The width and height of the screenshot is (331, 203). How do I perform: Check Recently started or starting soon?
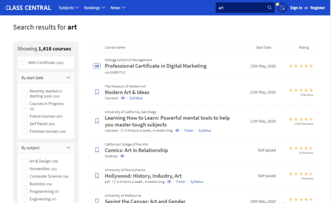pos(25,93)
